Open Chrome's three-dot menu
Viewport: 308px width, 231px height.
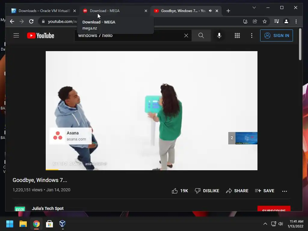(x=296, y=21)
